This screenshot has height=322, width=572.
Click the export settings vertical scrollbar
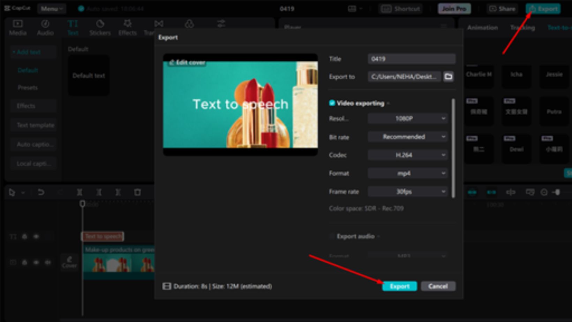point(453,148)
